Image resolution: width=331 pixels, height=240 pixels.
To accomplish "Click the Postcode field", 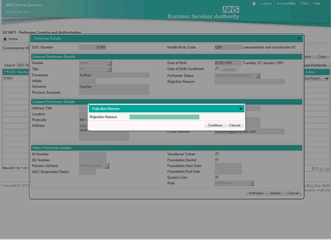I will point(83,119).
